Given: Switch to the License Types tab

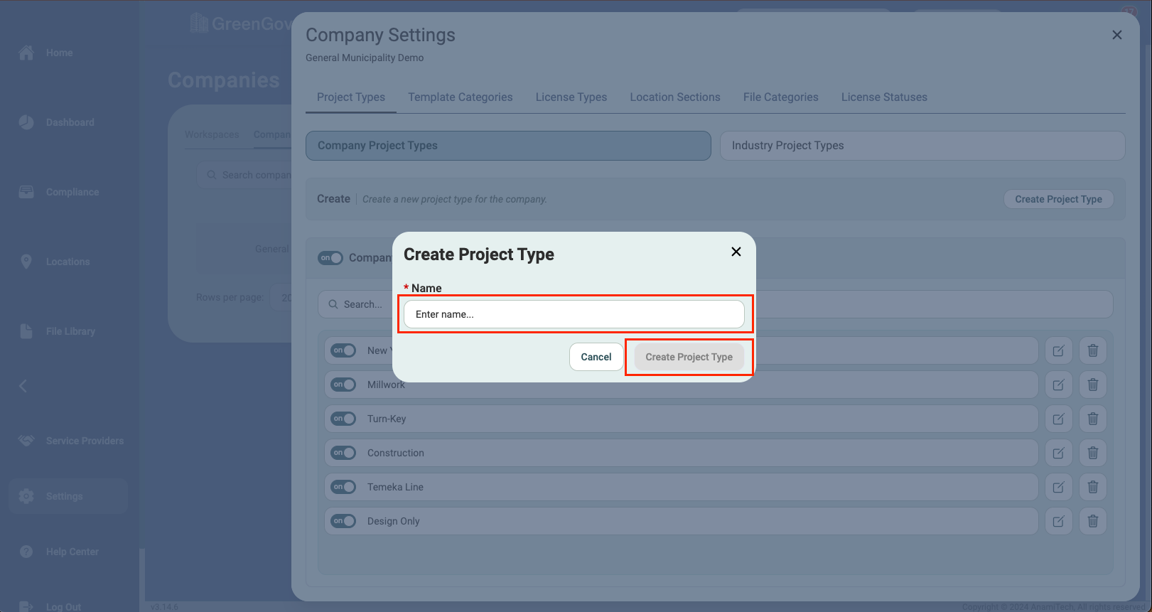Looking at the screenshot, I should [571, 97].
